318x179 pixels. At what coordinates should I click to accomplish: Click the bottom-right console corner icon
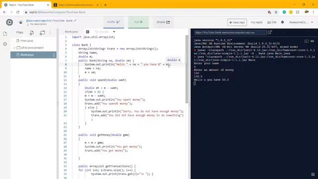313,175
